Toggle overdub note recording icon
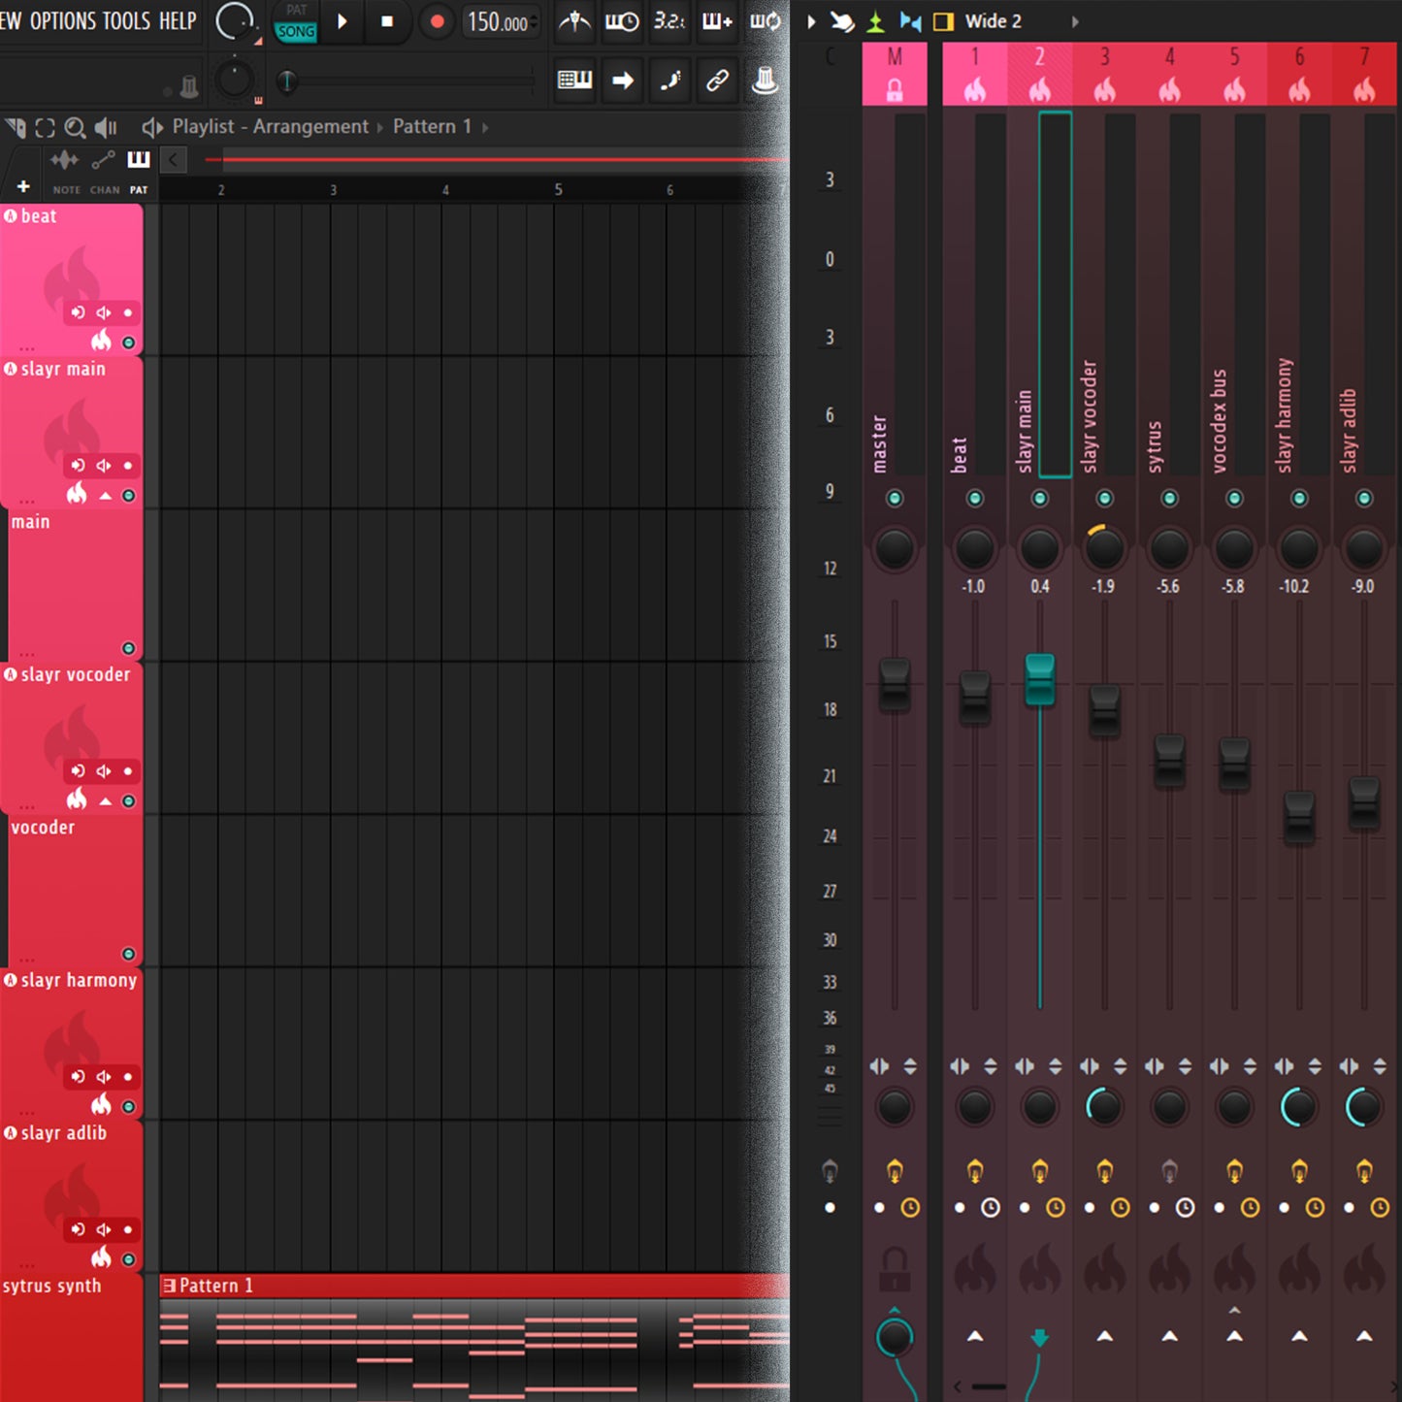 click(716, 21)
